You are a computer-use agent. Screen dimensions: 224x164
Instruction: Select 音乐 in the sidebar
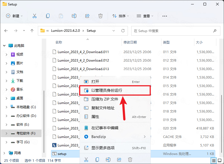point(20,90)
